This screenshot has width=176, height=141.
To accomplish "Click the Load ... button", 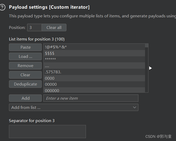I will [25, 57].
